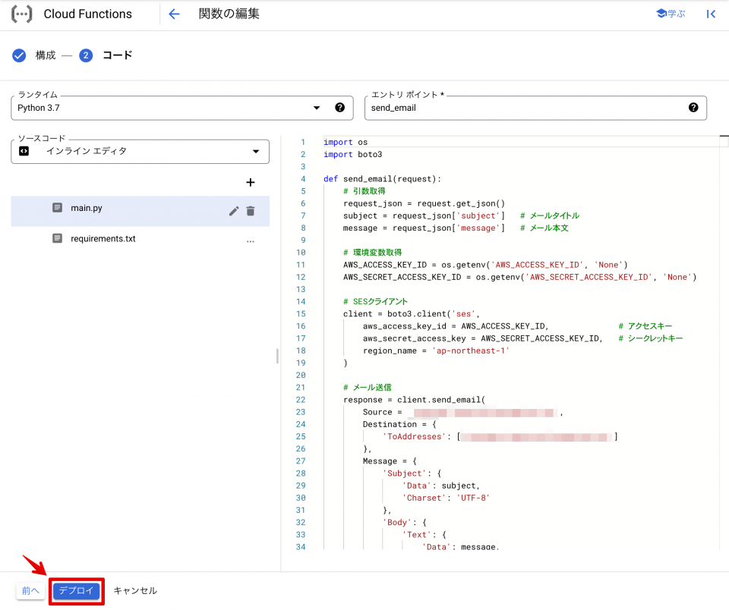Click the 'AWS_ACCESS_KEY_ID = os.getenv' line

[x=485, y=265]
